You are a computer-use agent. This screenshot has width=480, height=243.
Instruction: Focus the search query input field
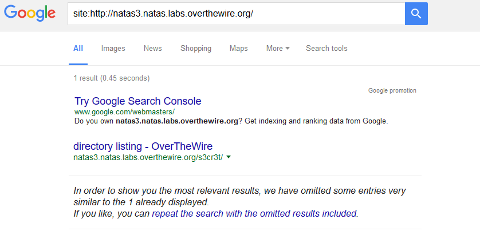click(237, 14)
